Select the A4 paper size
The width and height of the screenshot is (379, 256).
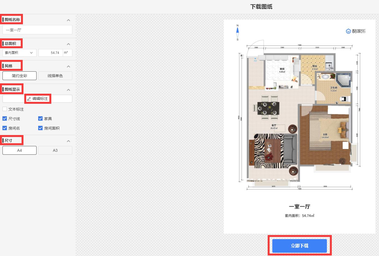(19, 150)
